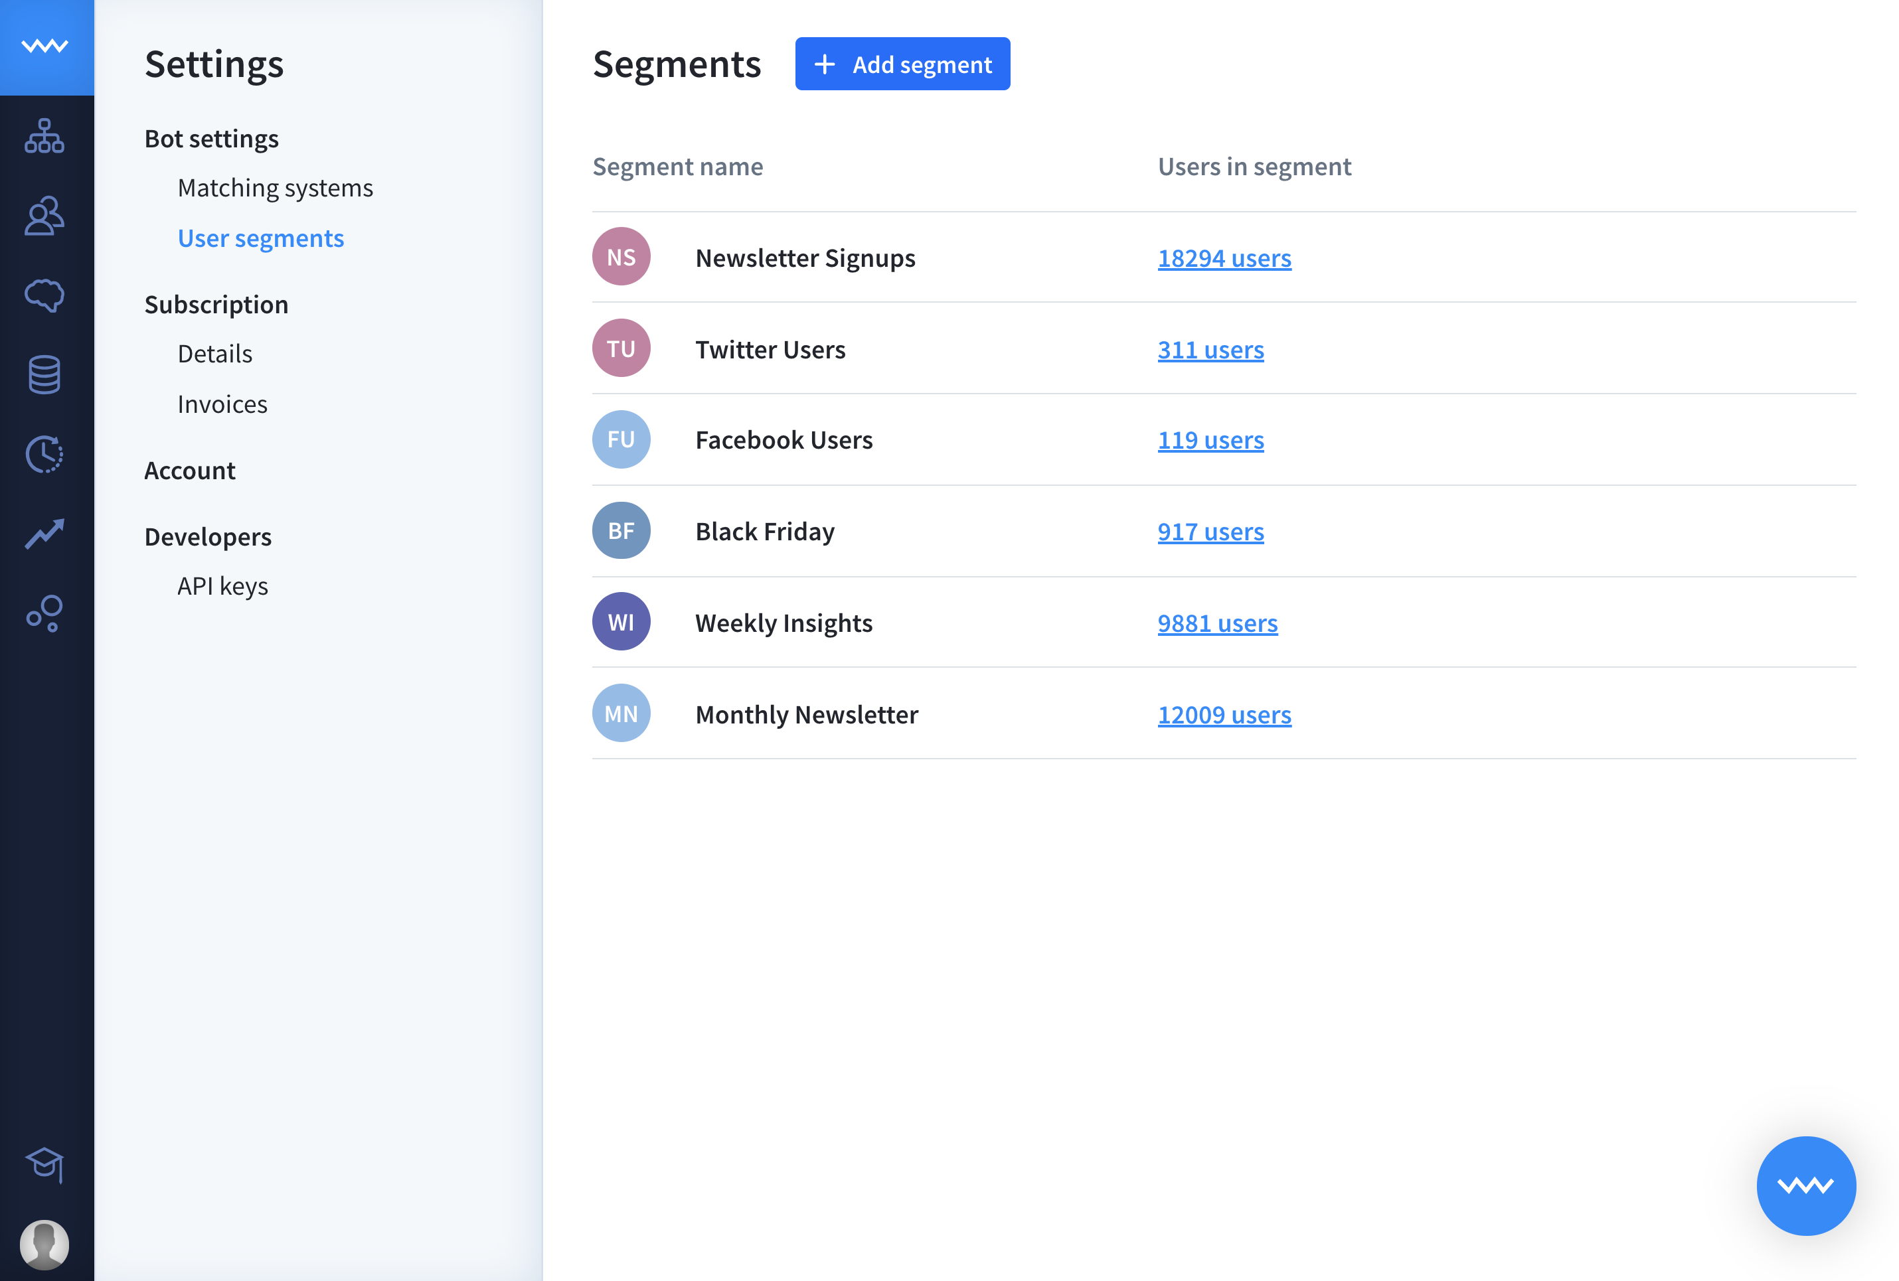Click the history clock icon
This screenshot has width=1899, height=1281.
point(46,454)
